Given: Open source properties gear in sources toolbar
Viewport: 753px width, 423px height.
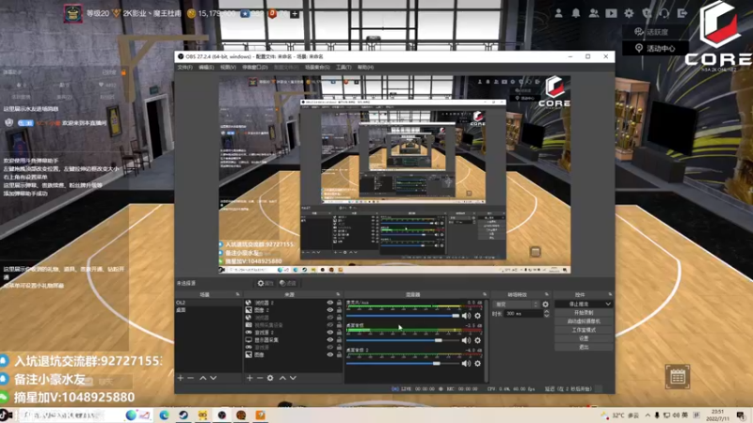Looking at the screenshot, I should coord(270,378).
